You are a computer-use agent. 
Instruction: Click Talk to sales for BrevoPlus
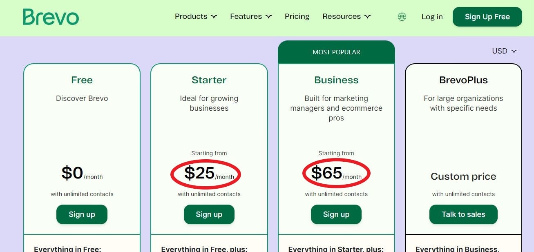point(463,214)
